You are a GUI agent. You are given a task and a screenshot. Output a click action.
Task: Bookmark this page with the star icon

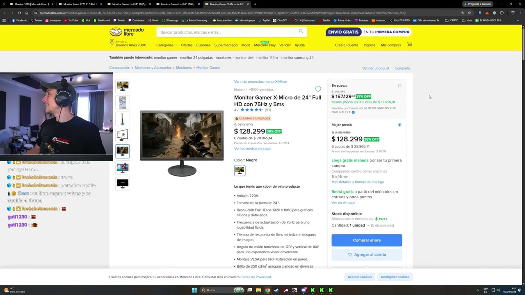click(x=470, y=13)
